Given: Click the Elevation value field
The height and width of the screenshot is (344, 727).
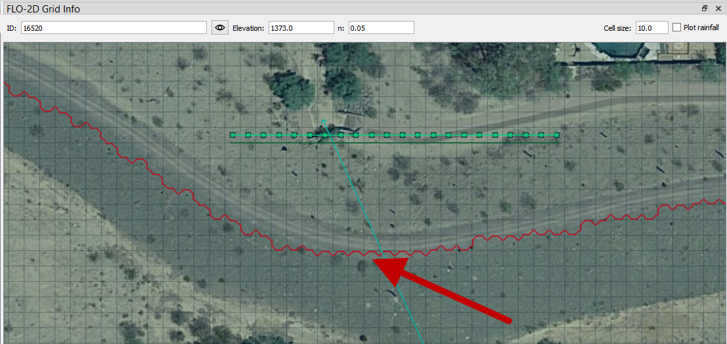Looking at the screenshot, I should coord(301,28).
